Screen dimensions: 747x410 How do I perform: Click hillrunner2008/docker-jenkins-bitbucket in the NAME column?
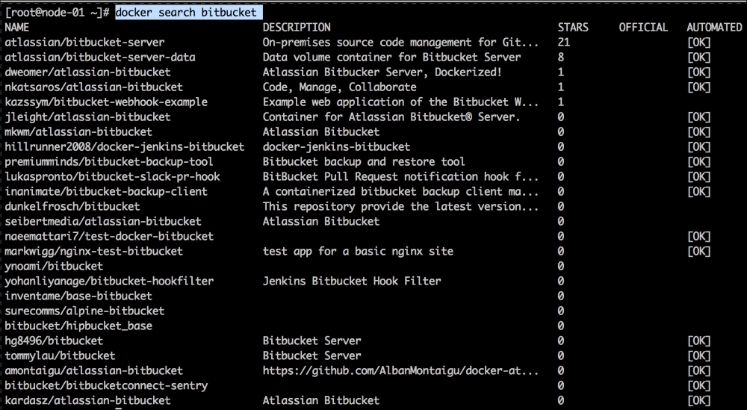pyautogui.click(x=124, y=147)
